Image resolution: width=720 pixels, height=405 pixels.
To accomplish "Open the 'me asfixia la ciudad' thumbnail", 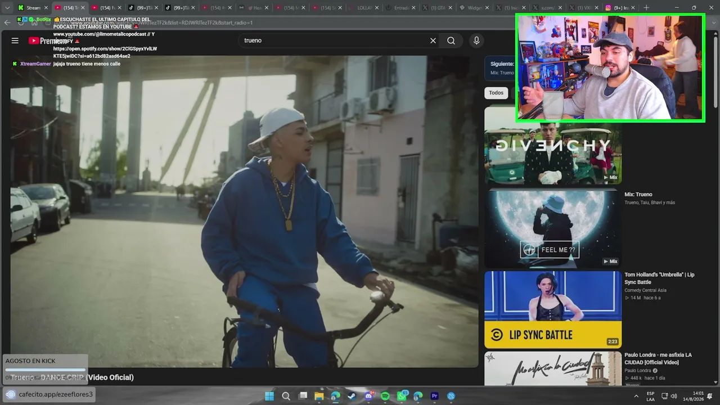I will tap(553, 369).
